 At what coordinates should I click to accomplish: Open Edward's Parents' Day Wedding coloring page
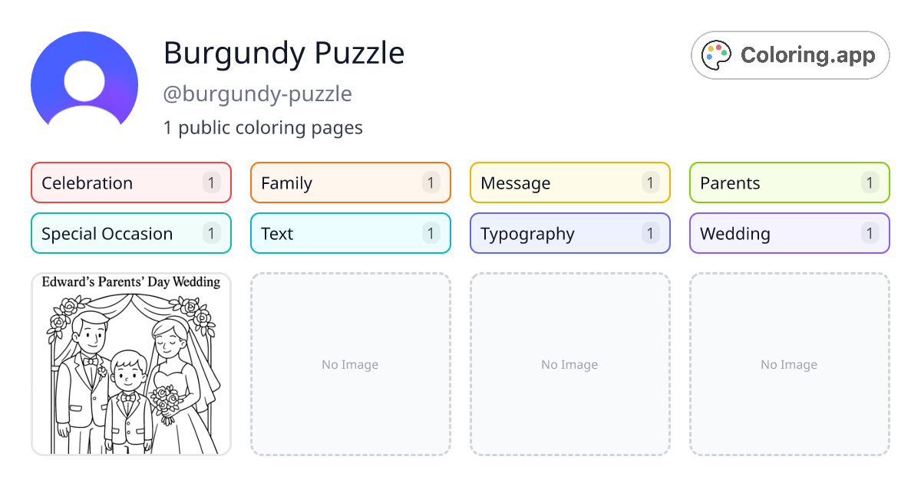pos(130,364)
